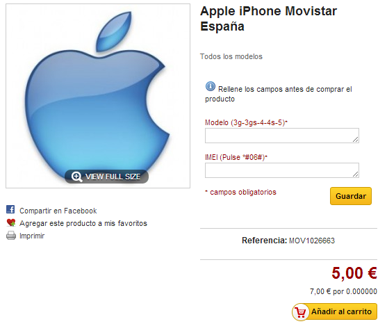Image resolution: width=387 pixels, height=333 pixels.
Task: Click the Facebook share icon
Action: point(10,209)
